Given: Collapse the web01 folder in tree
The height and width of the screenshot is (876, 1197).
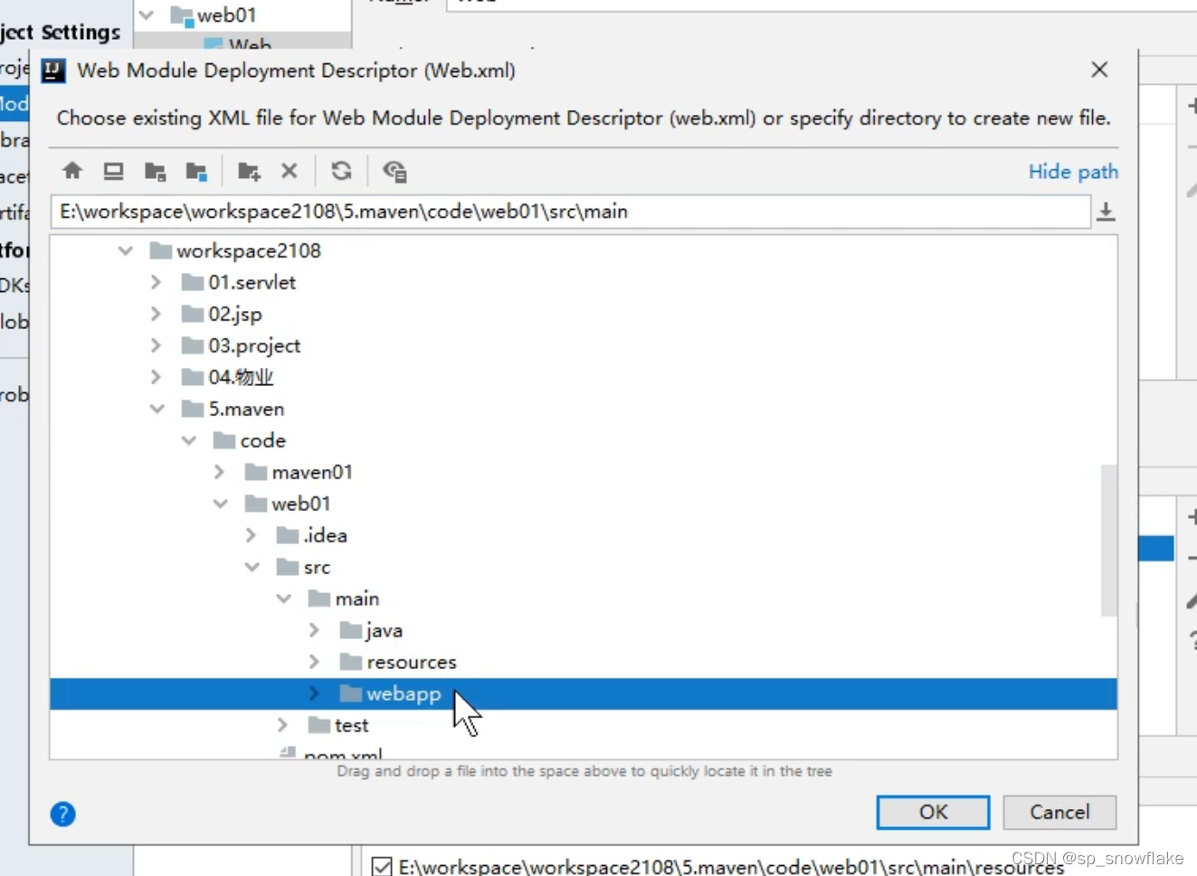Looking at the screenshot, I should [220, 504].
